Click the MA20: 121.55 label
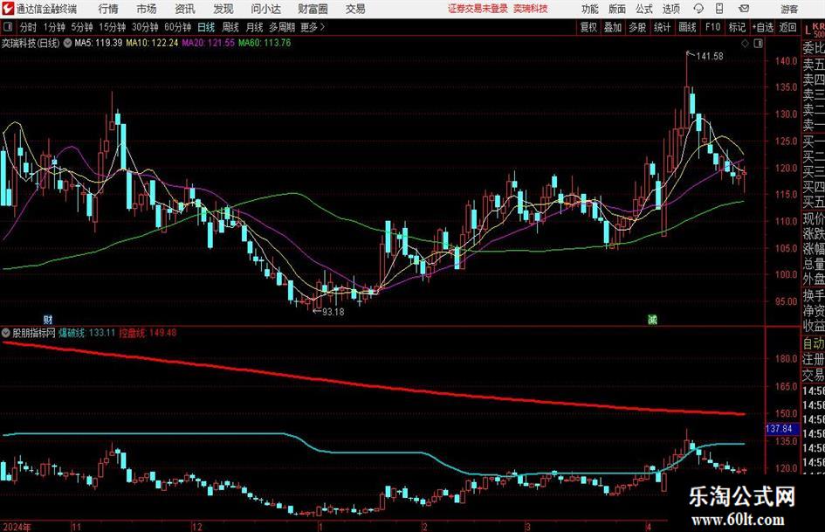This screenshot has height=532, width=825. [x=208, y=43]
